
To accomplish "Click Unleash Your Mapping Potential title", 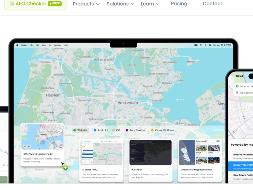I will [x=196, y=170].
